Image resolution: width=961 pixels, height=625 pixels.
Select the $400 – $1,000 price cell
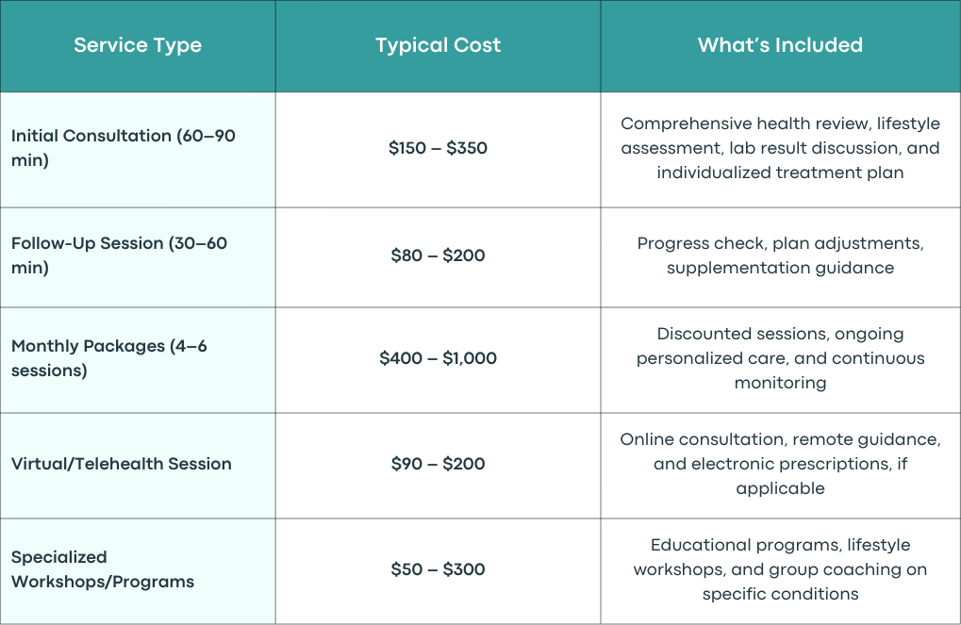[439, 360]
